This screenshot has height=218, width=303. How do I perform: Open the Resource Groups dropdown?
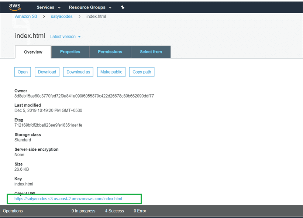click(90, 7)
